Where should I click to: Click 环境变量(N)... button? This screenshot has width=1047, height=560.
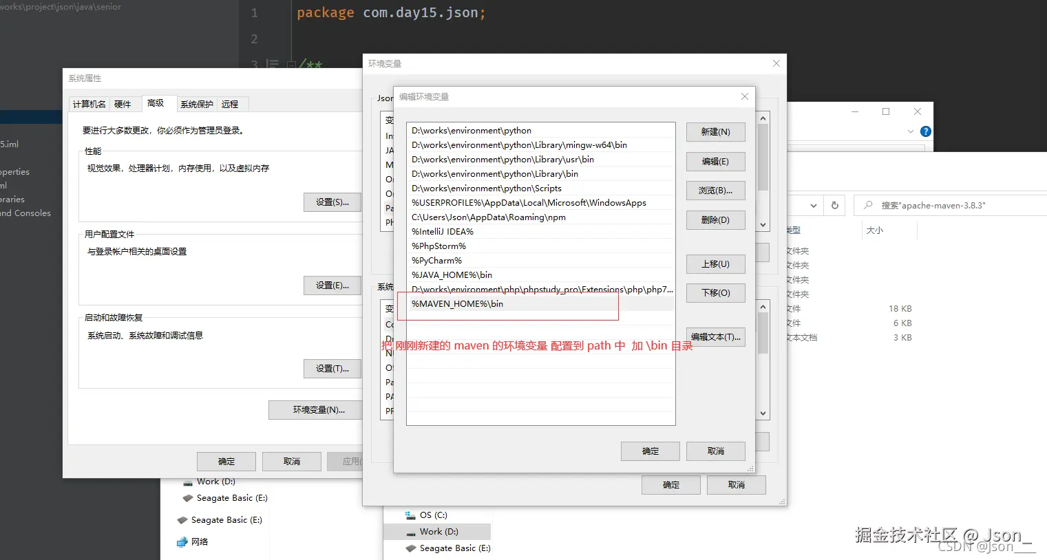pyautogui.click(x=316, y=410)
